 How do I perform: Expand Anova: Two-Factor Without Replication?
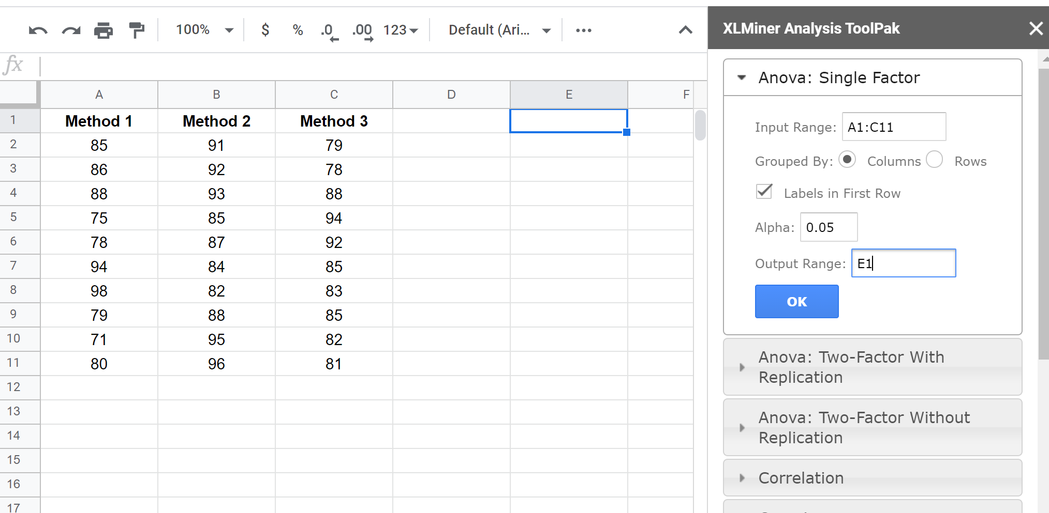coord(873,427)
